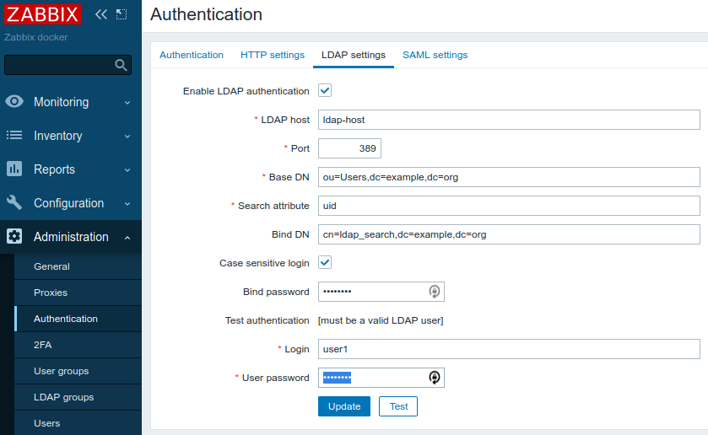The width and height of the screenshot is (708, 435).
Task: Click the Bind DN input field
Action: coord(509,234)
